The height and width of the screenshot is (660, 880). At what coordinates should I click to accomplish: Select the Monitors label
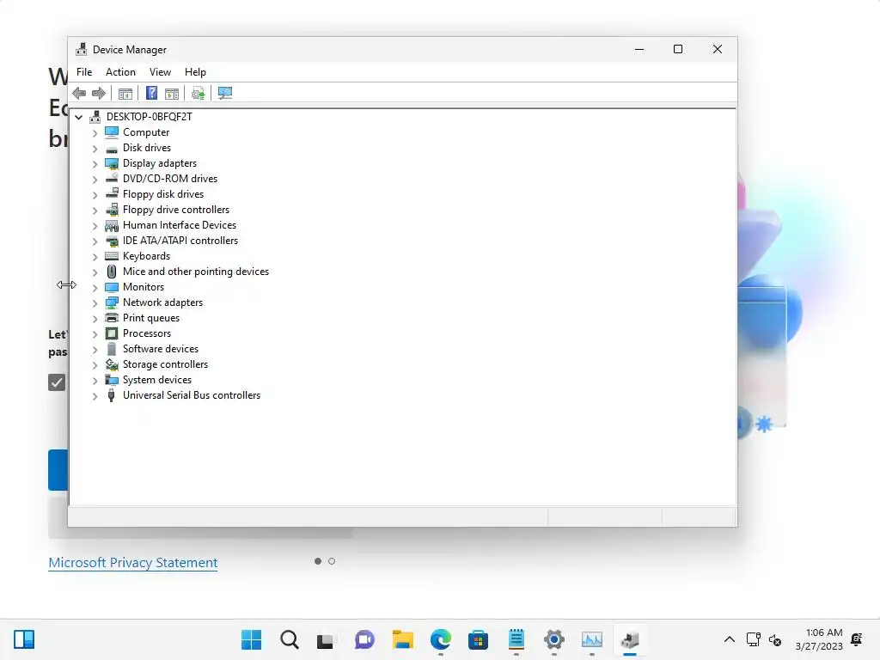pos(144,287)
